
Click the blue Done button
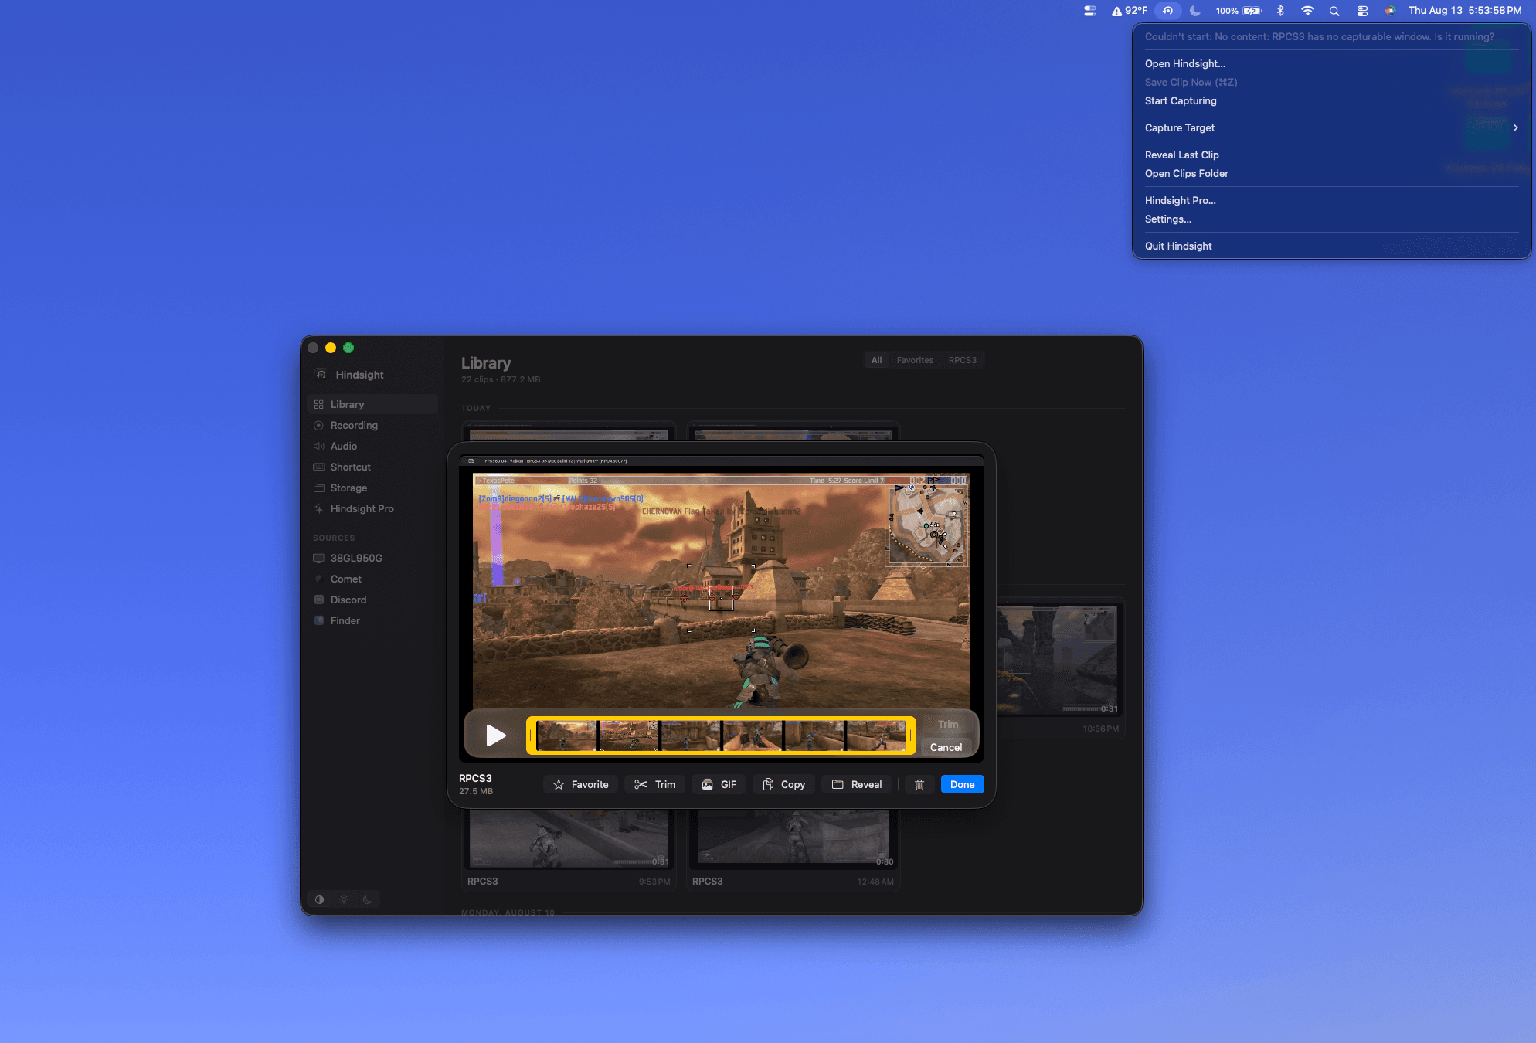[962, 784]
